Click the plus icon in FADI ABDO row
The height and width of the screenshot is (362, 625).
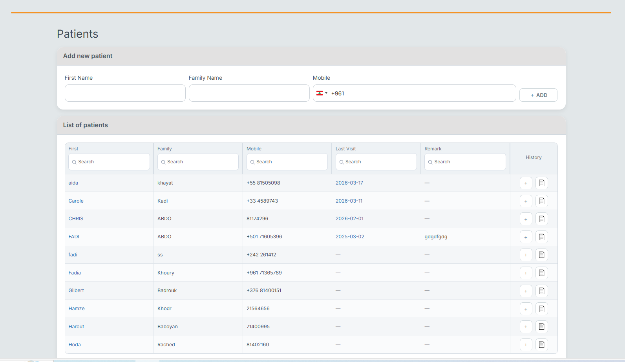pos(526,237)
